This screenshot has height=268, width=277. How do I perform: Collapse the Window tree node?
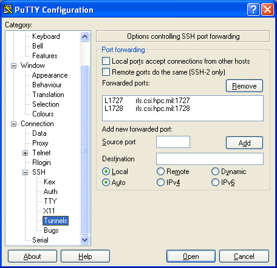pyautogui.click(x=13, y=65)
